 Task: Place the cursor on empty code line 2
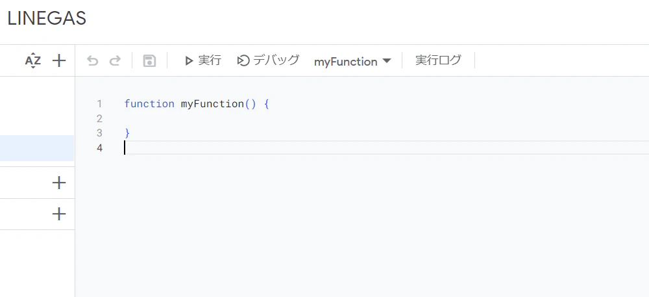[386, 118]
